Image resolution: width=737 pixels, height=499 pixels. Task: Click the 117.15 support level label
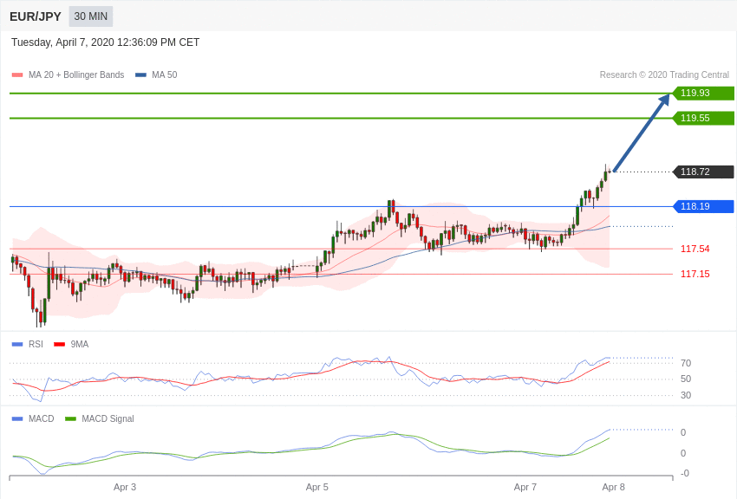coord(695,274)
